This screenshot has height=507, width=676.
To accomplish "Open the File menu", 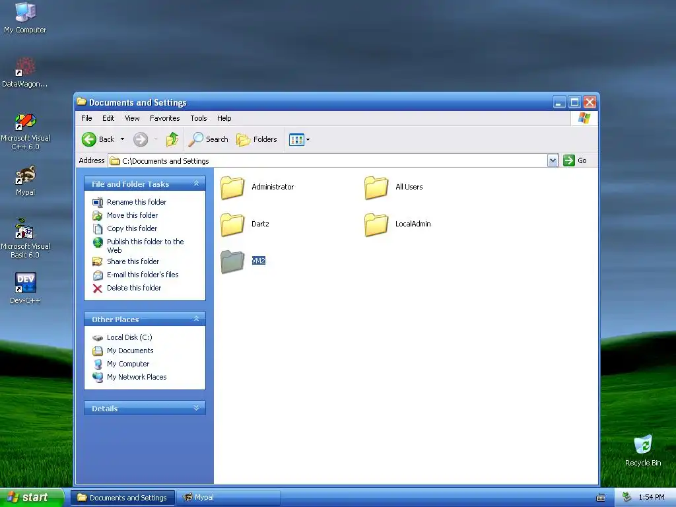I will click(x=86, y=118).
